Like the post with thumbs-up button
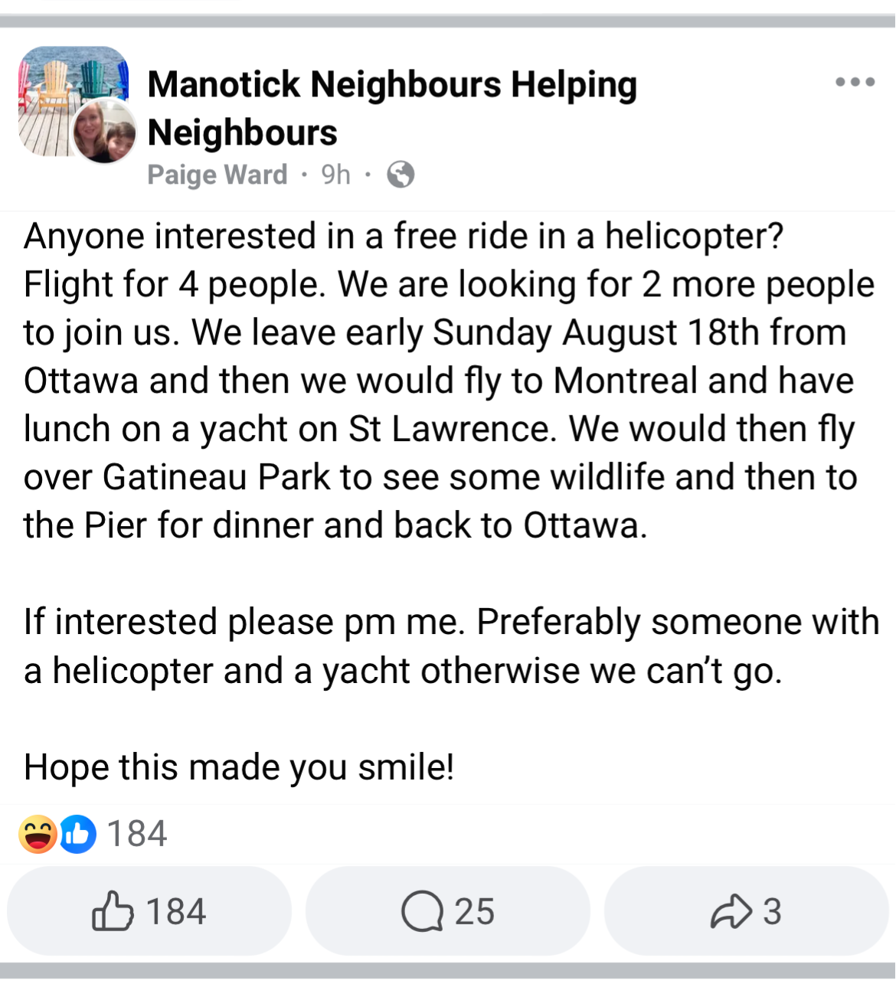 (x=149, y=911)
